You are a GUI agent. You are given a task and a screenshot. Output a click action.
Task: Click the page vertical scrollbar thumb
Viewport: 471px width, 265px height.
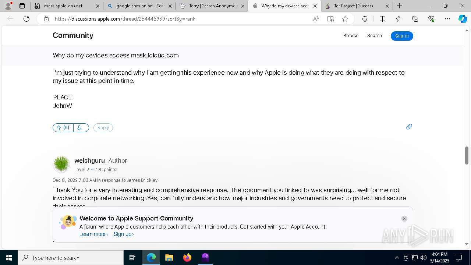click(x=467, y=155)
